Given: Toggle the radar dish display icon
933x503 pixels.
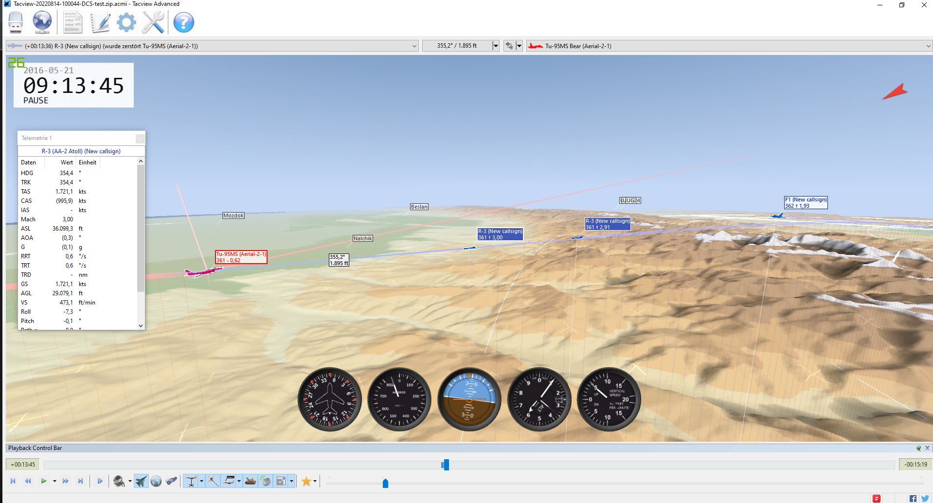Looking at the screenshot, I should click(x=266, y=481).
